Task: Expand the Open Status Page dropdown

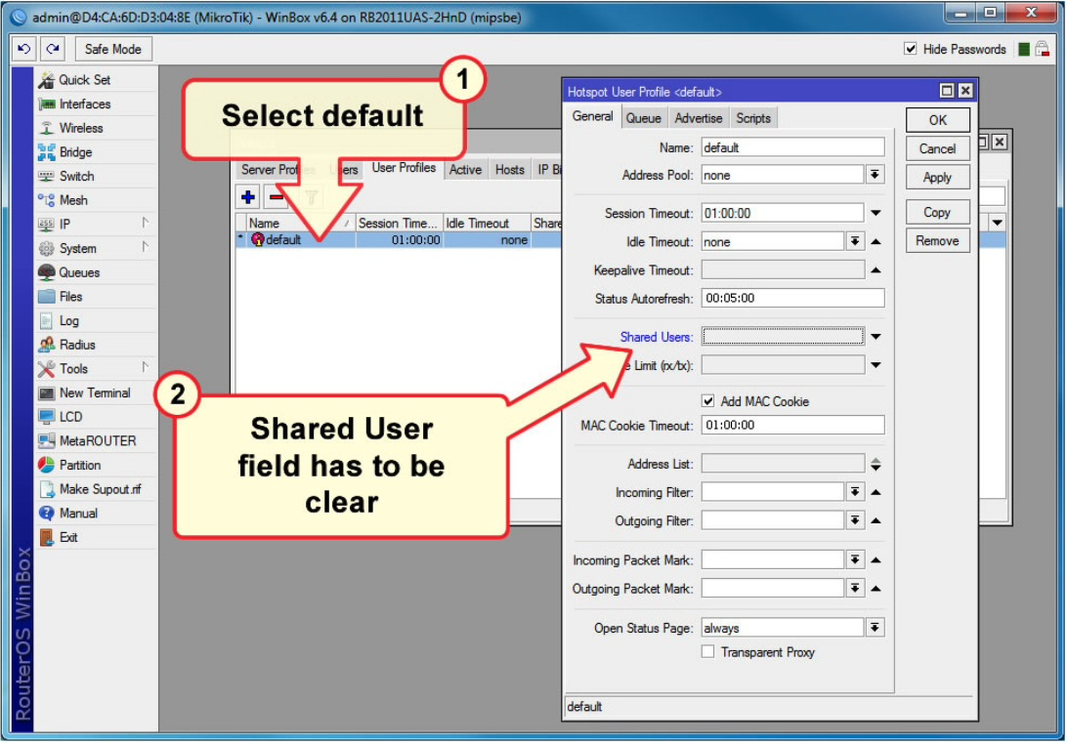Action: [x=875, y=628]
